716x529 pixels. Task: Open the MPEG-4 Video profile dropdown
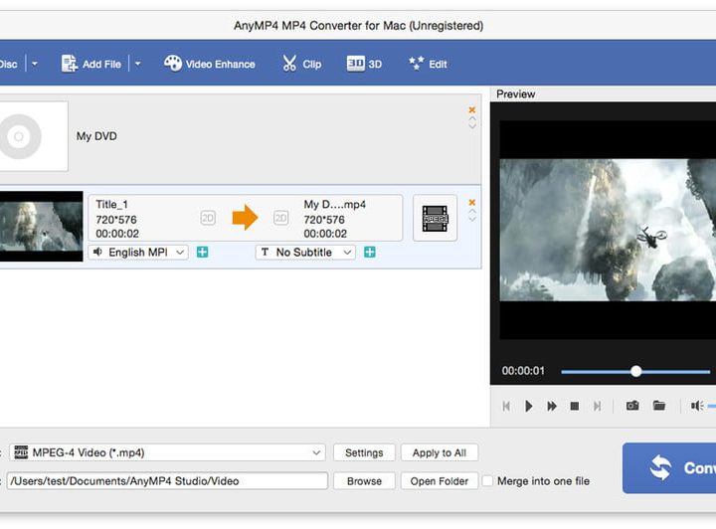point(167,452)
